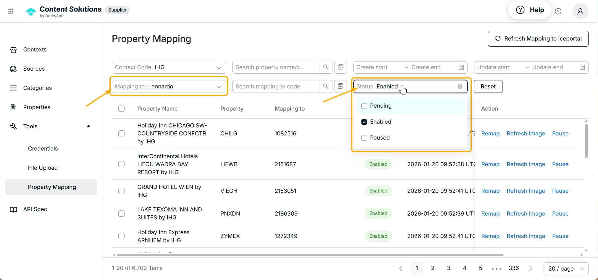Viewport: 598px width, 280px height.
Task: Click Refresh Image for VIEGH property
Action: [x=526, y=191]
